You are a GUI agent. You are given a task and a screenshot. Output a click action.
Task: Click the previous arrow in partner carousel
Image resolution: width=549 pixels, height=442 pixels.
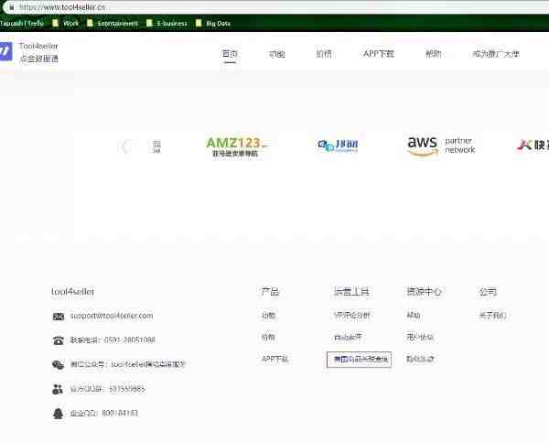(x=125, y=146)
